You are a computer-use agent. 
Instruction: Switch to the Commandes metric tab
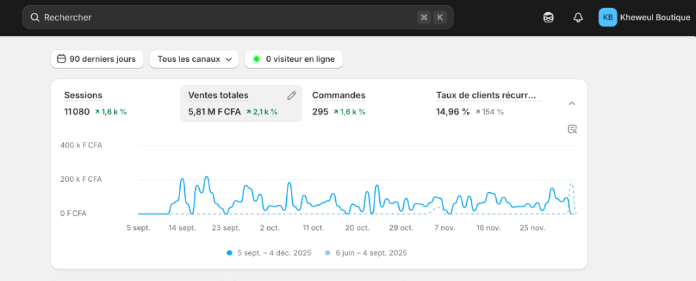click(x=338, y=96)
